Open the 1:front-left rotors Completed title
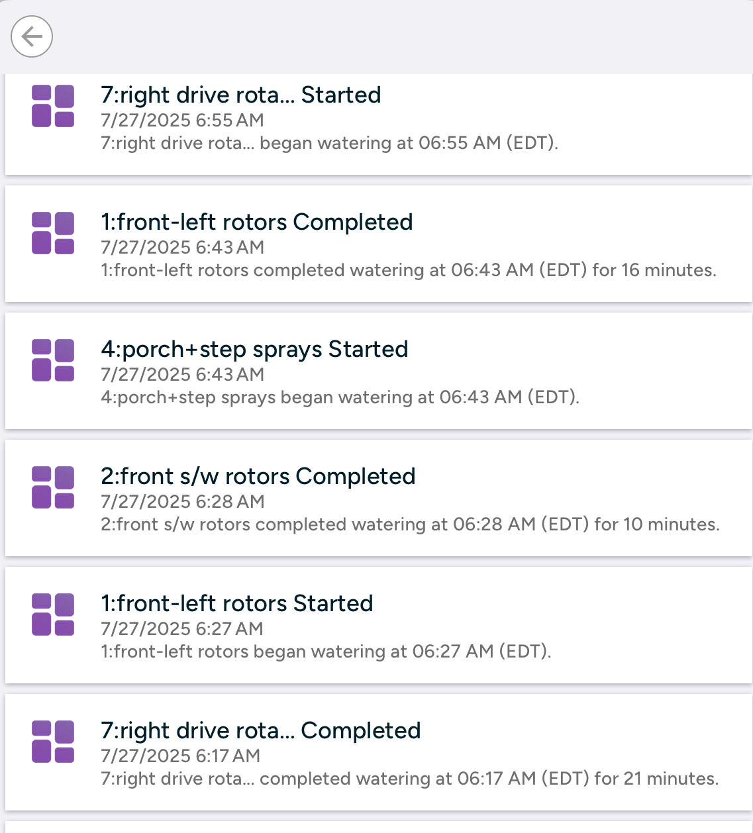The width and height of the screenshot is (753, 833). tap(257, 222)
